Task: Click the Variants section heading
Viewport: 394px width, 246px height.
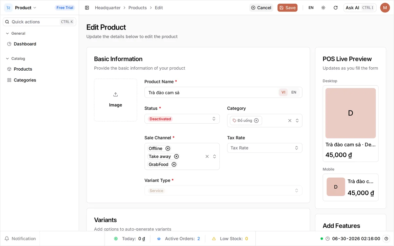Action: [105, 220]
